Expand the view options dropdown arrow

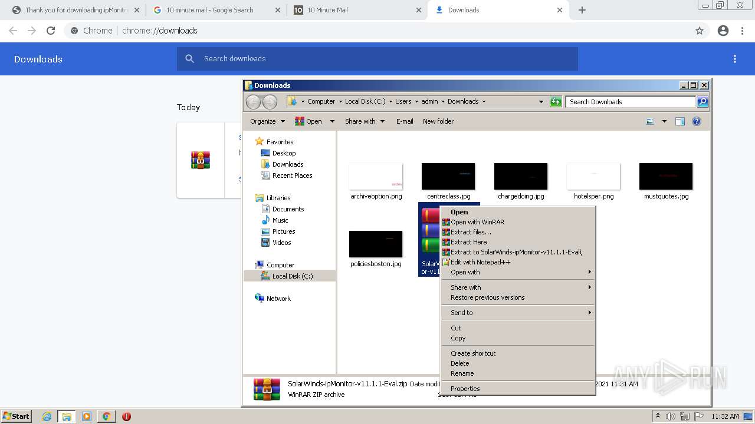point(664,121)
